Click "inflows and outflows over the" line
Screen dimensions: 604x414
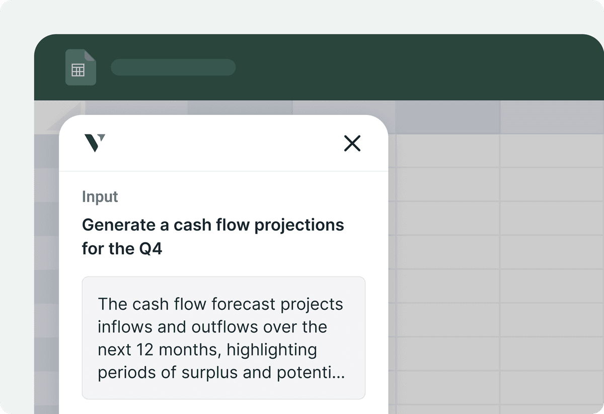212,327
